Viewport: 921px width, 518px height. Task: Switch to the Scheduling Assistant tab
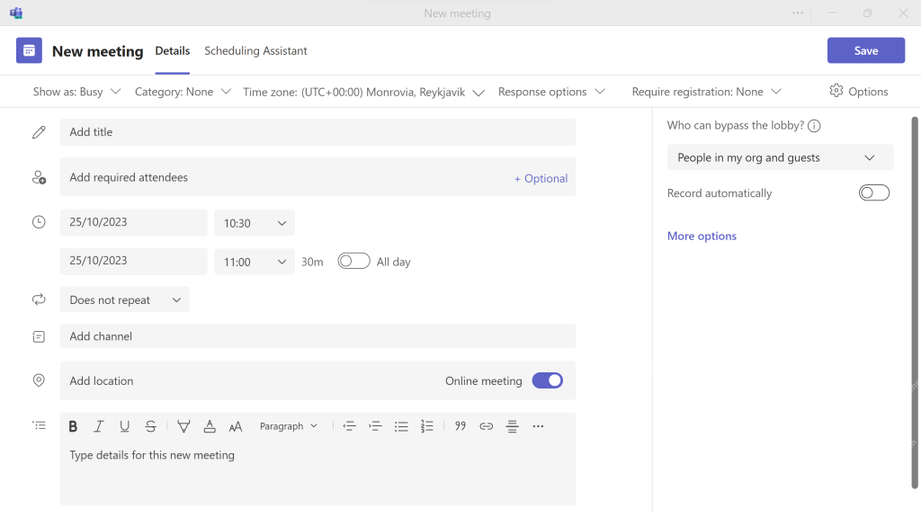point(255,51)
